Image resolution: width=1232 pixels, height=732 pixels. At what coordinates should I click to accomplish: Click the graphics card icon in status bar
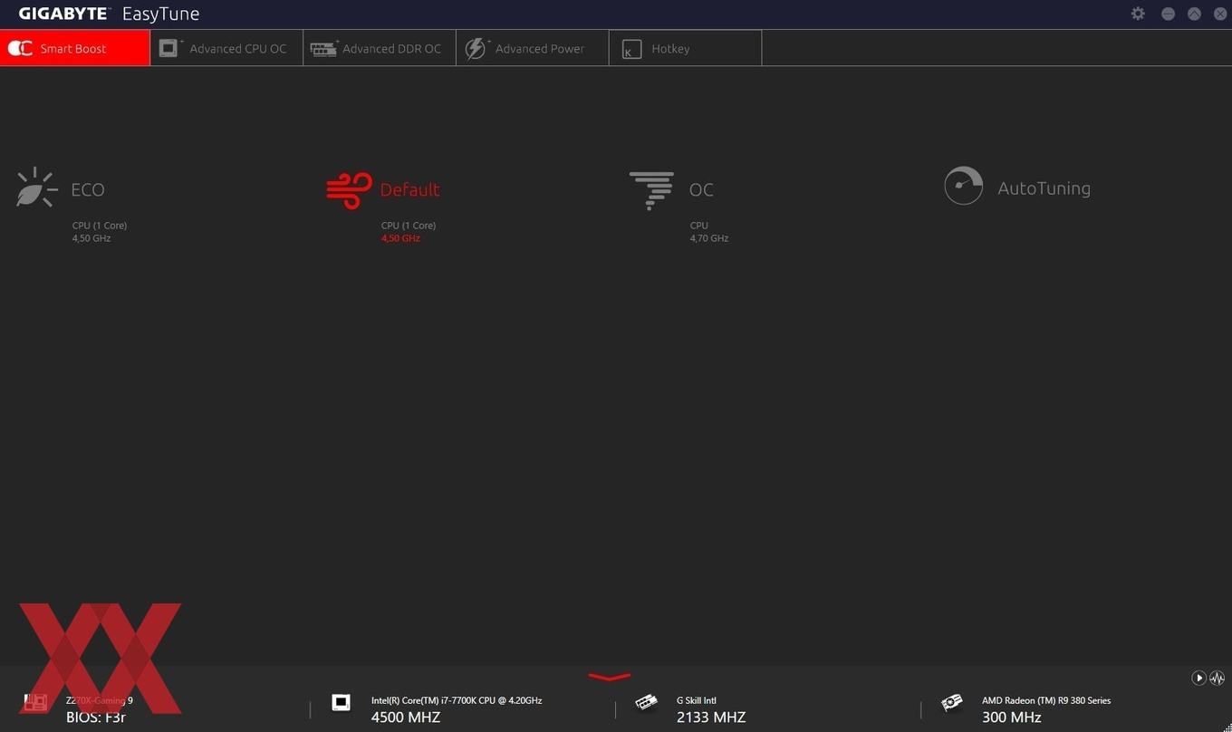tap(951, 702)
